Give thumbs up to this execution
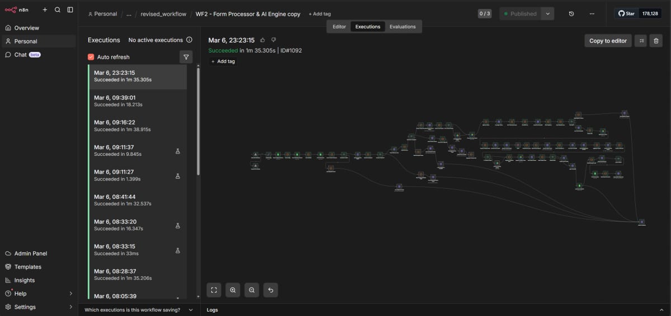 coord(263,40)
